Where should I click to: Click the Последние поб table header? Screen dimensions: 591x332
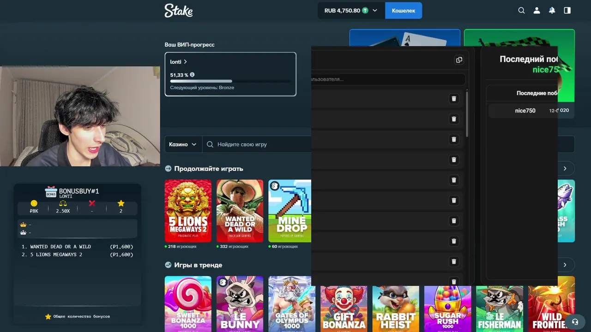[x=537, y=93]
